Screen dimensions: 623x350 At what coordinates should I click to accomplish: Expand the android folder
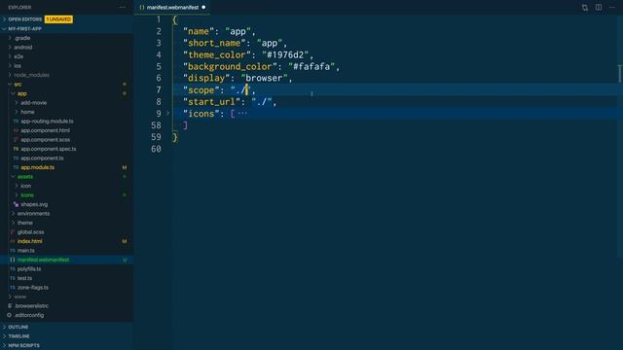pyautogui.click(x=22, y=48)
